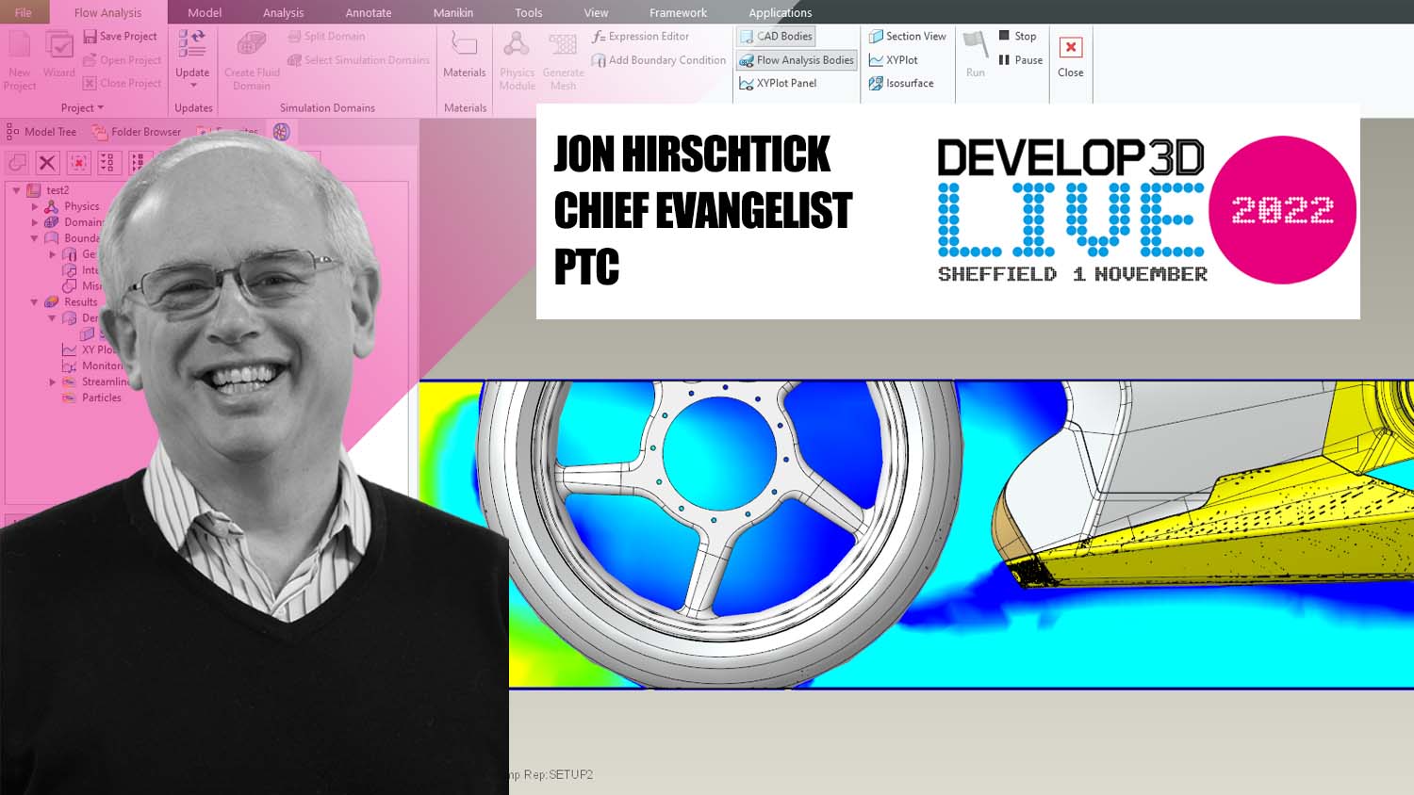1414x795 pixels.
Task: Toggle Flow Analysis Bodies display
Action: pyautogui.click(x=797, y=59)
